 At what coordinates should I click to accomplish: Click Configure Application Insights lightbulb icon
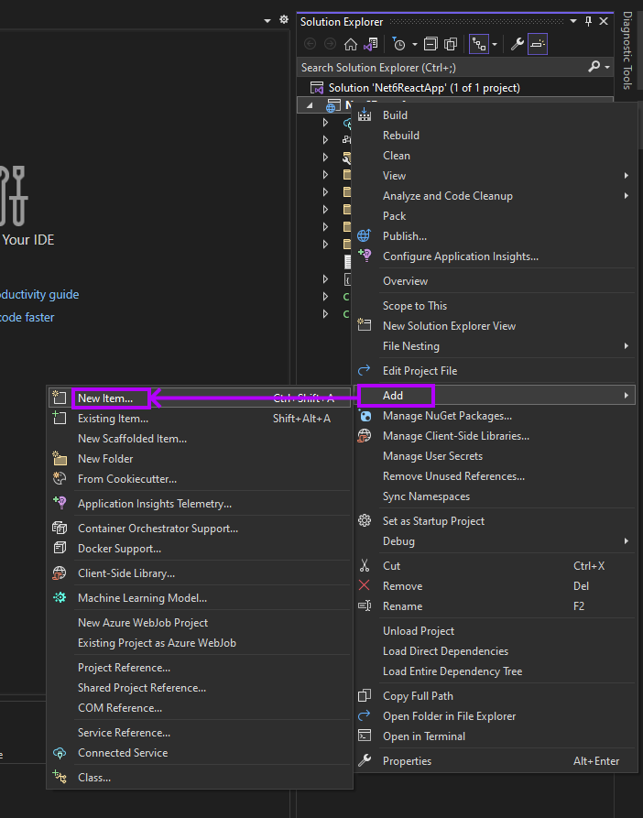pyautogui.click(x=365, y=256)
